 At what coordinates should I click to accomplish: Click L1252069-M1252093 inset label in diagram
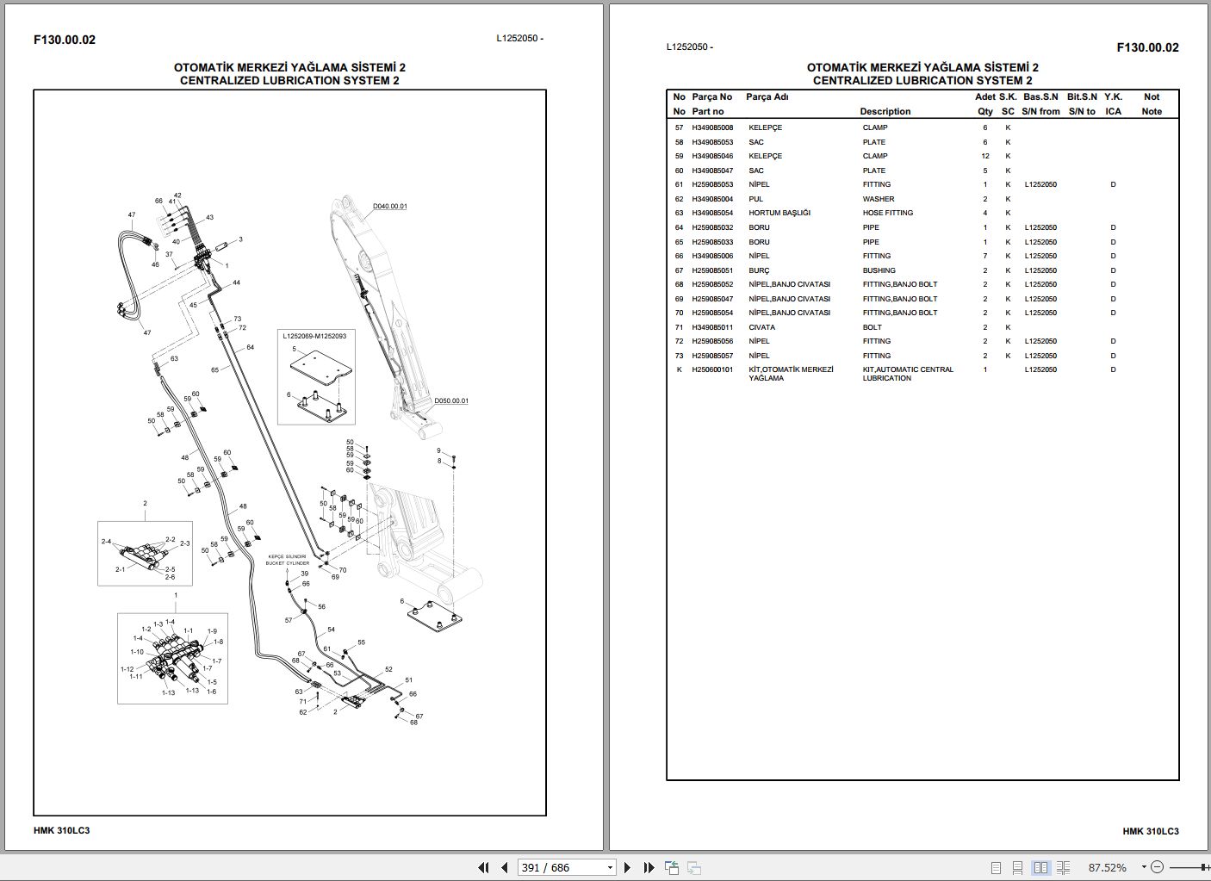pyautogui.click(x=314, y=336)
